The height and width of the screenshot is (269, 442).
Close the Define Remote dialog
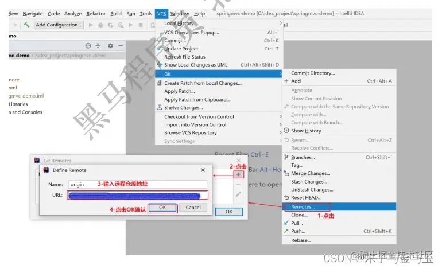[203, 170]
